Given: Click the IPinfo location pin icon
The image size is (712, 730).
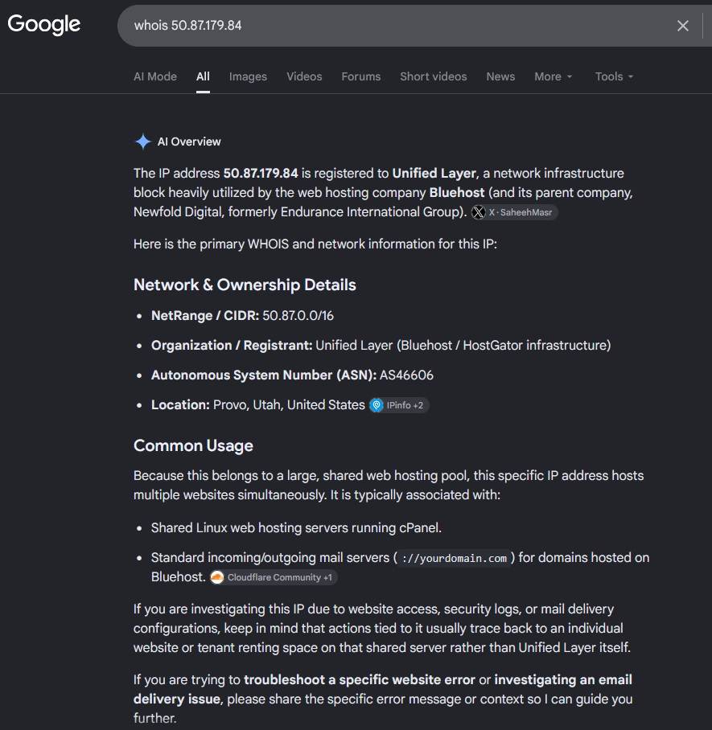Looking at the screenshot, I should [377, 405].
